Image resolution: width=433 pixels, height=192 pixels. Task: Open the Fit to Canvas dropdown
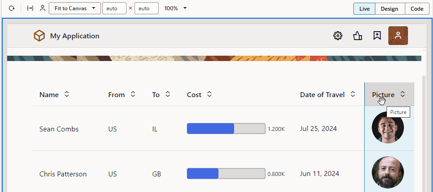[75, 8]
